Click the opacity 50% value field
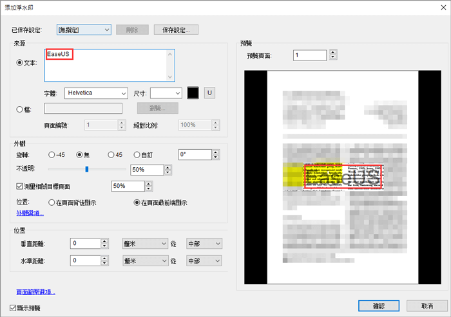 tap(148, 170)
